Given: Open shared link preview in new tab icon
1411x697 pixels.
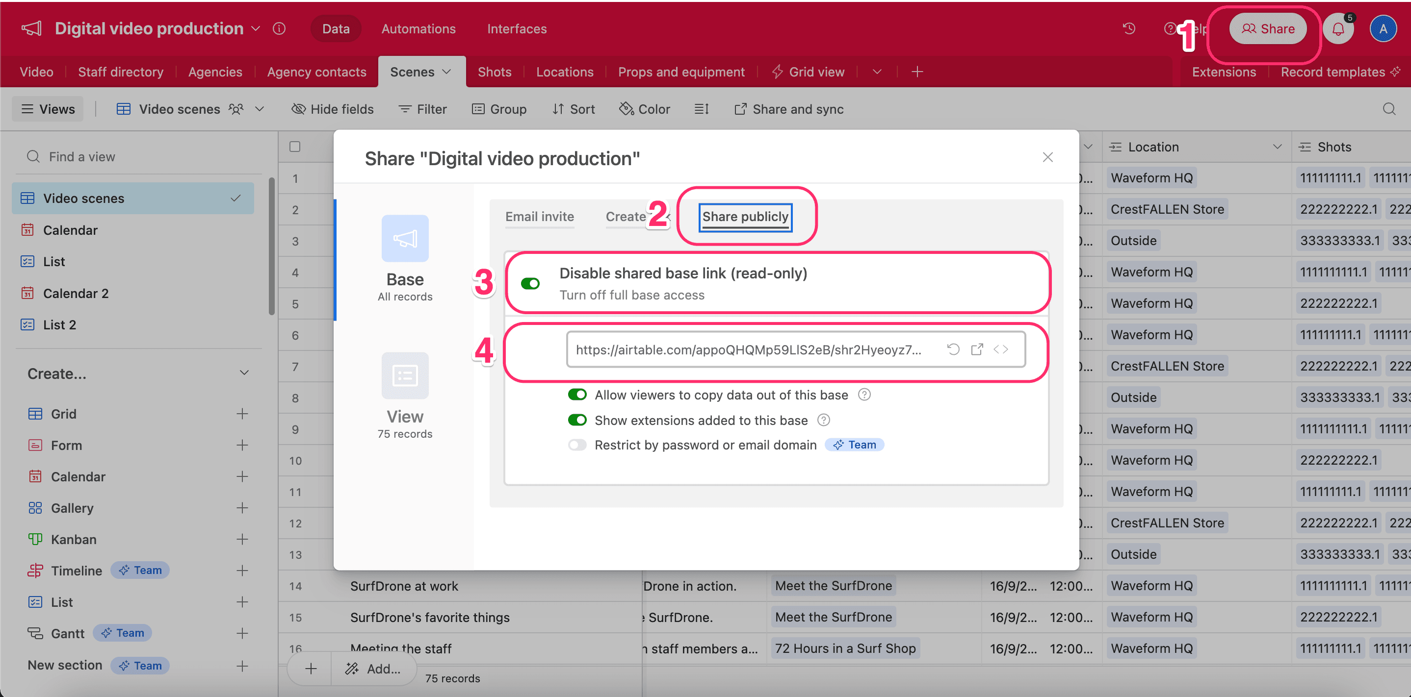Looking at the screenshot, I should 977,349.
